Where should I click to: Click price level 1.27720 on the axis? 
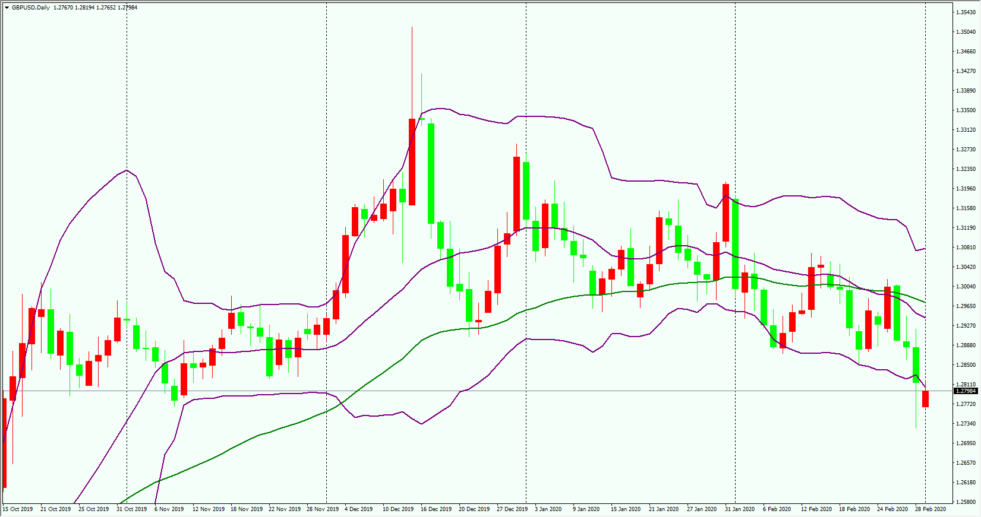click(x=966, y=404)
